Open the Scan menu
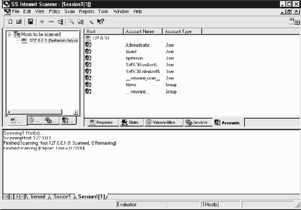 coord(70,11)
